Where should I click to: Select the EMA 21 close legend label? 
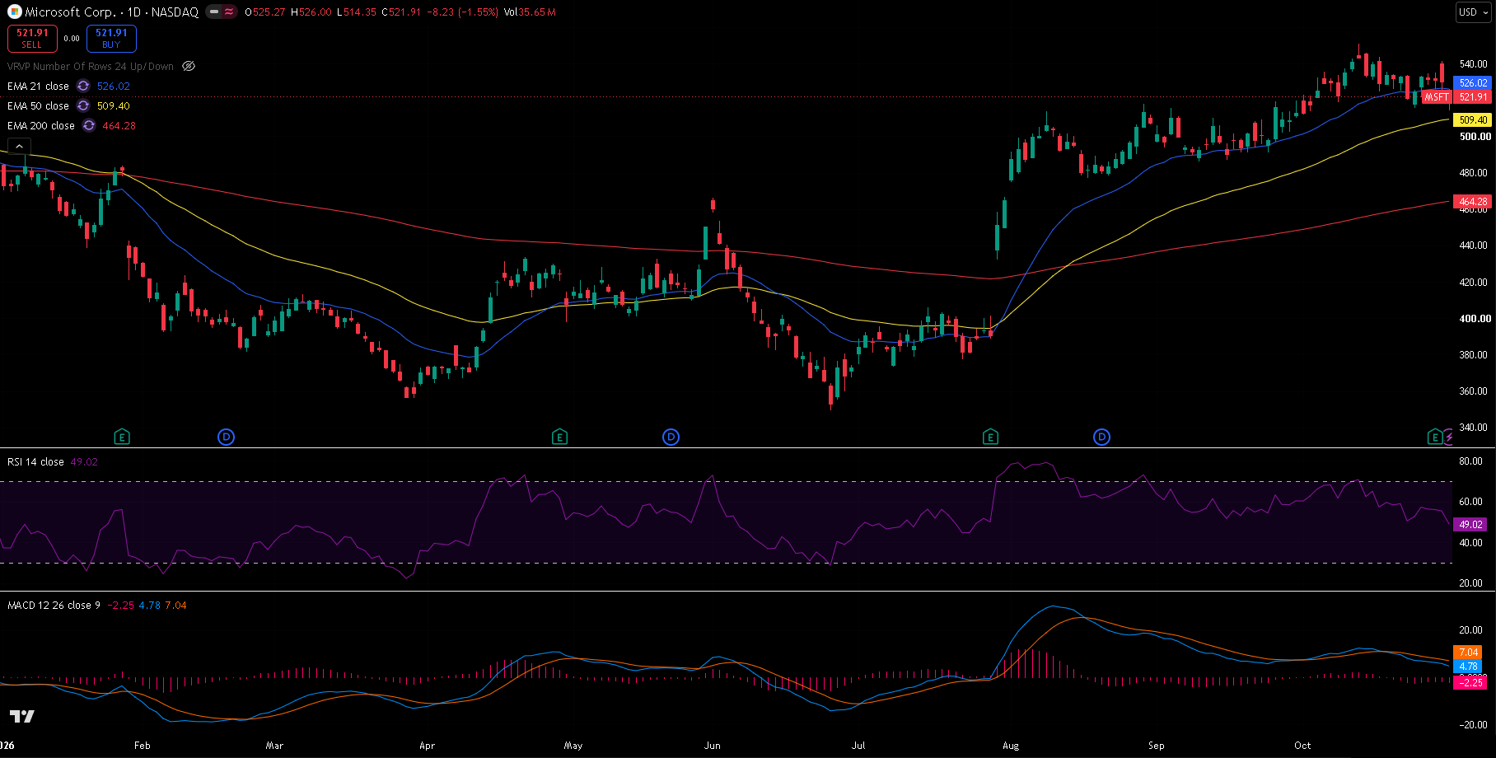point(38,86)
